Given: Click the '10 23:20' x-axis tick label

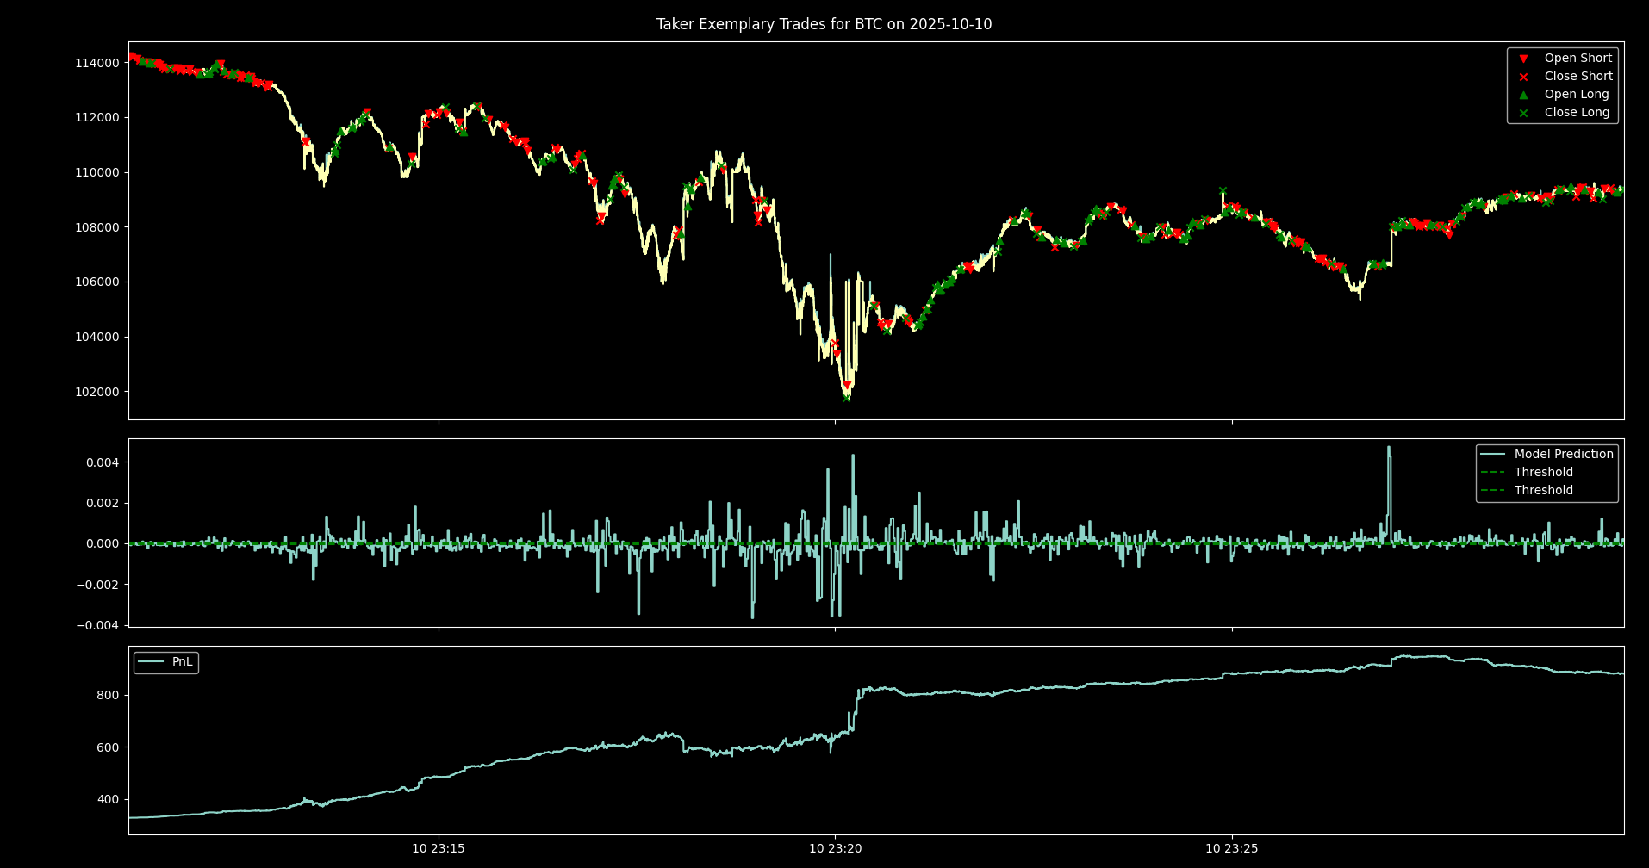Looking at the screenshot, I should (835, 849).
